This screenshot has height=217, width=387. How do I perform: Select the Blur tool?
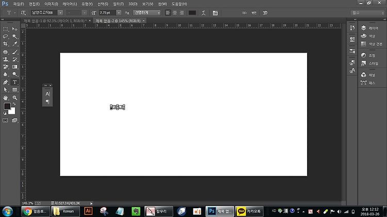[x=6, y=74]
